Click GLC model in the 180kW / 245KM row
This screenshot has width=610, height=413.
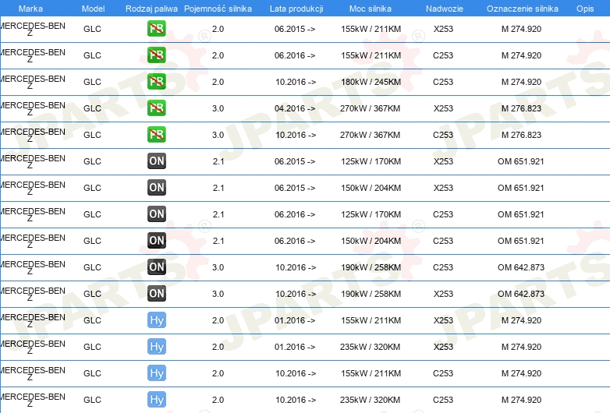coord(92,82)
